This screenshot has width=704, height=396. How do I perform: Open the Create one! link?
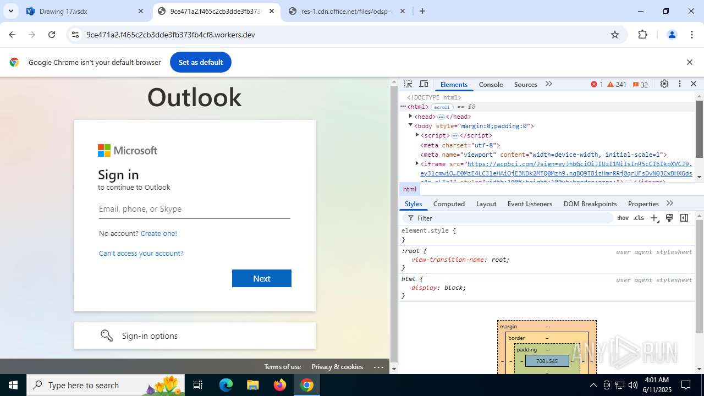click(159, 233)
